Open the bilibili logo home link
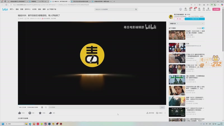The height and width of the screenshot is (126, 224). [5, 9]
